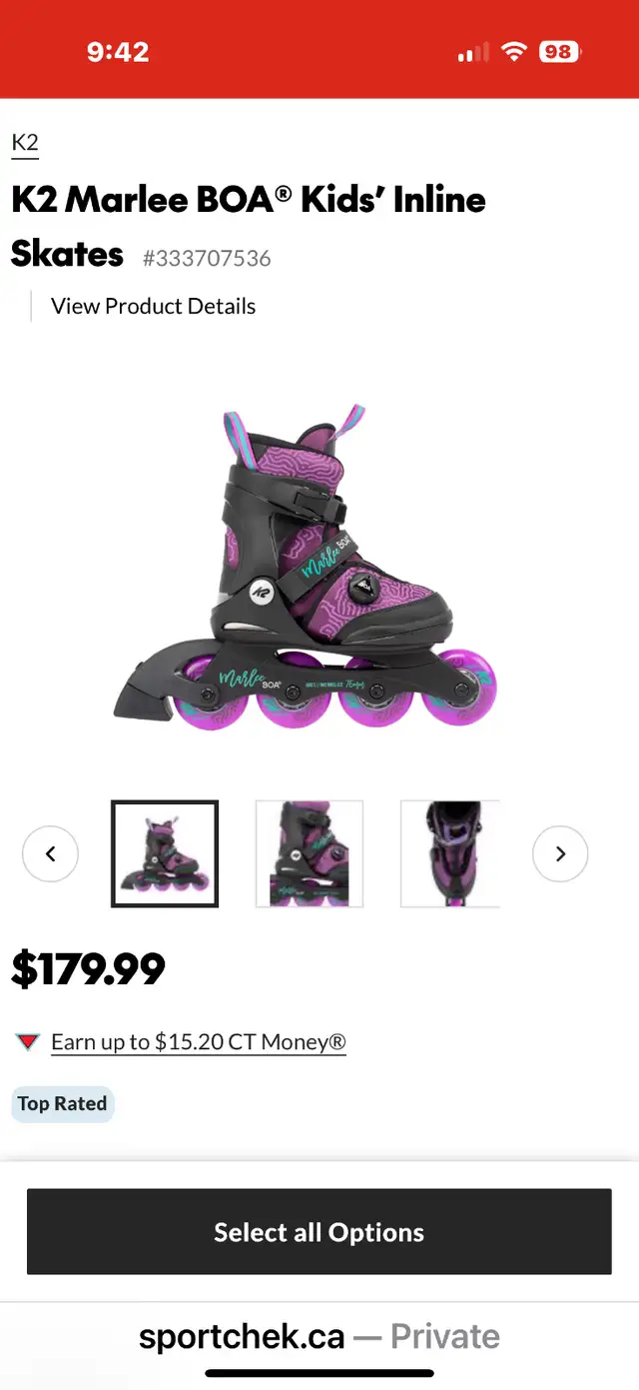
Task: Open View Product Details link
Action: [154, 306]
